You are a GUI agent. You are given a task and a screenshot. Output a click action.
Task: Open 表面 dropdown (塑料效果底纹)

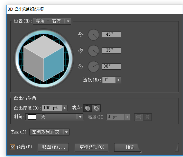click(49, 132)
